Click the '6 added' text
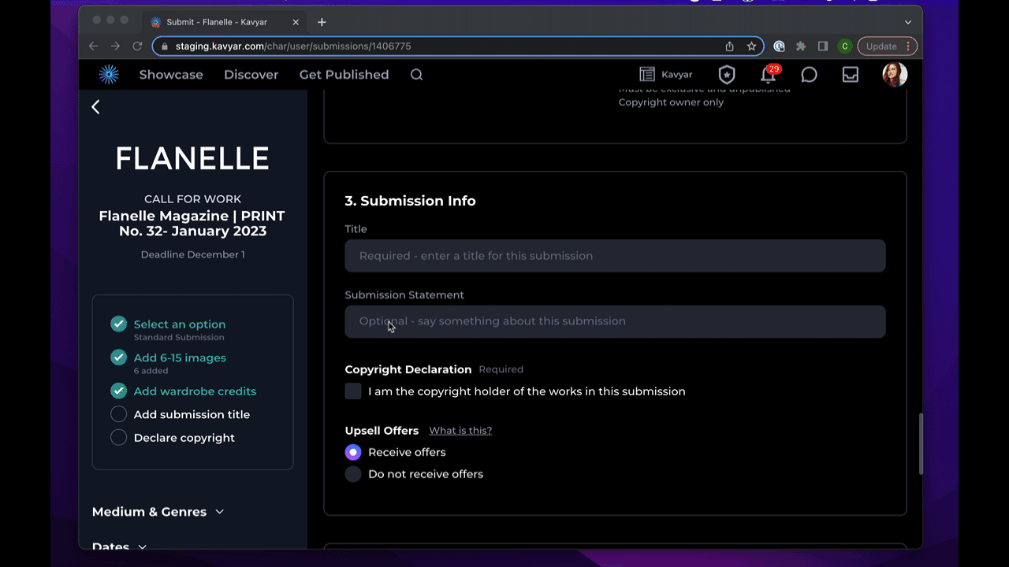The image size is (1009, 567). 151,370
